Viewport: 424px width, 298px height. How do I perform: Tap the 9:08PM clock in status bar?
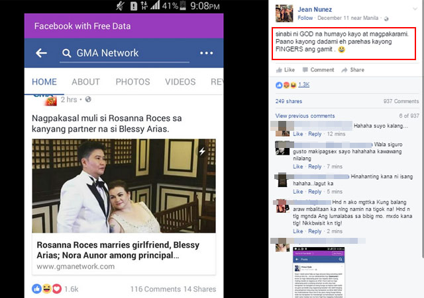click(205, 6)
